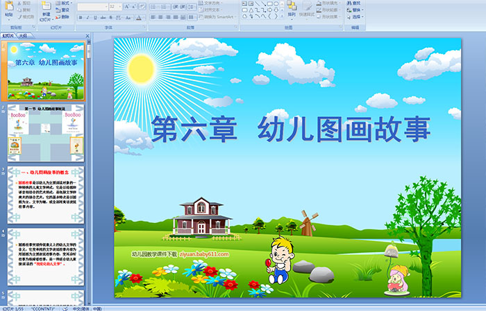486x311 pixels.
Task: Toggle Center text alignment
Action: click(160, 17)
